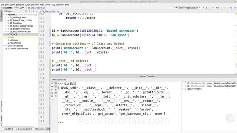
Task: Click Git Commit checkmark icon
Action: pyautogui.click(x=225, y=8)
